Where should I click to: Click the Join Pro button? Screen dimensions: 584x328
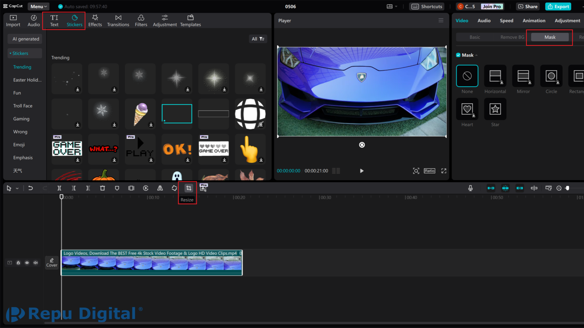pyautogui.click(x=492, y=6)
